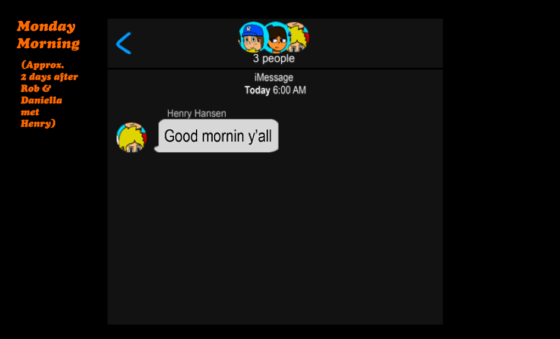The height and width of the screenshot is (339, 560).
Task: Click the bold 'Today' word in timestamp
Action: click(257, 90)
